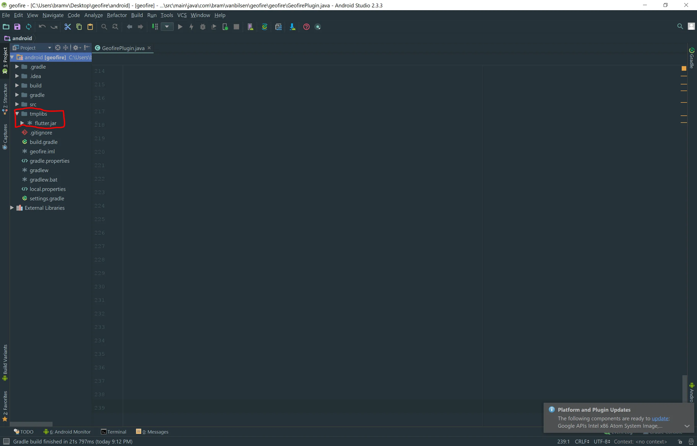Click Sync Project with Gradle Files icon

click(x=264, y=27)
